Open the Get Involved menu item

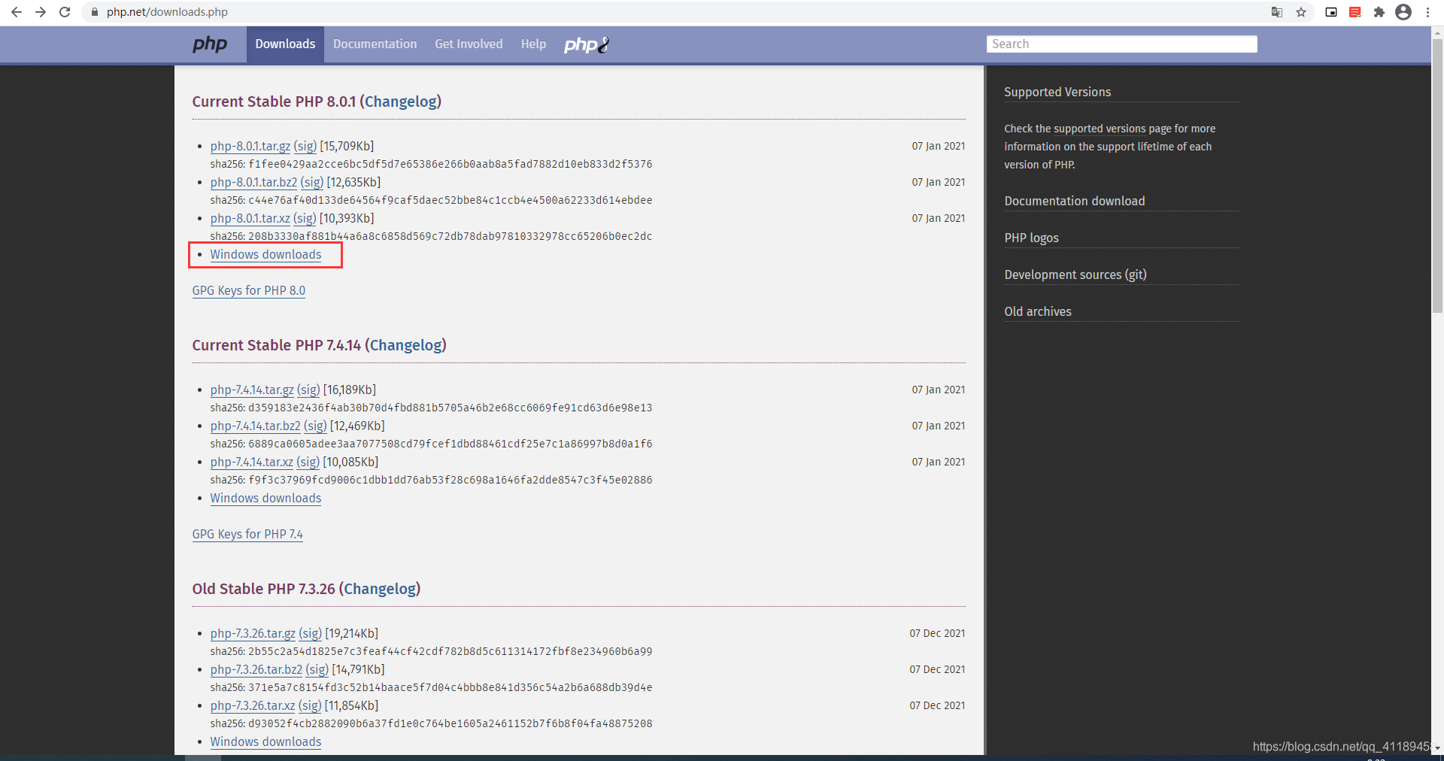point(468,44)
